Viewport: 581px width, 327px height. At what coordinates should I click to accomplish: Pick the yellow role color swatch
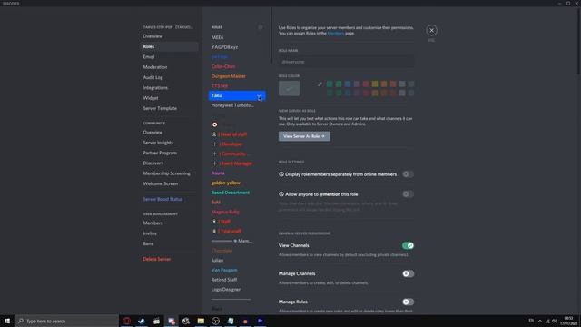[x=375, y=84]
